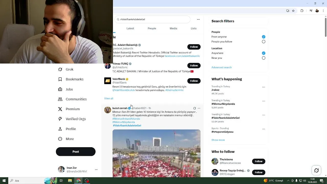Click Show more under trends
Viewport: 327px width, 184px height.
(x=218, y=140)
